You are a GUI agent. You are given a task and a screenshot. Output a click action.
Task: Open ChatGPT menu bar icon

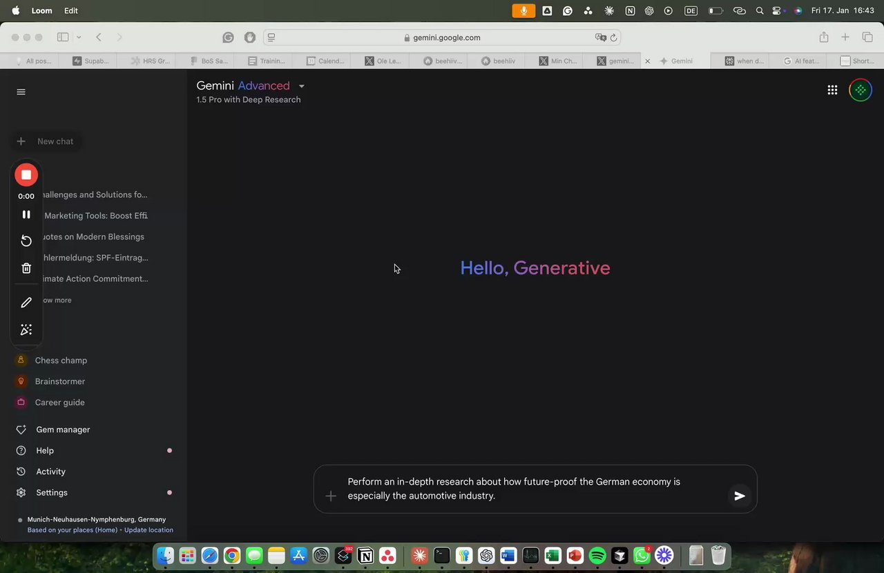click(649, 10)
